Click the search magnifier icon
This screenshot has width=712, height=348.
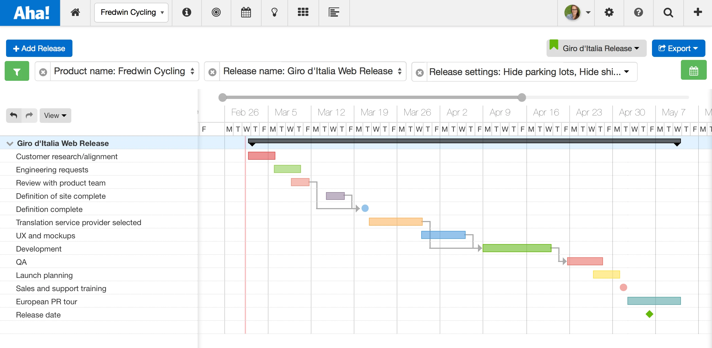click(668, 12)
